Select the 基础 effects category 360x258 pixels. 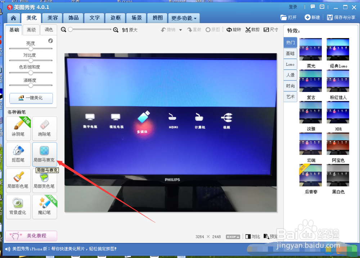click(291, 54)
